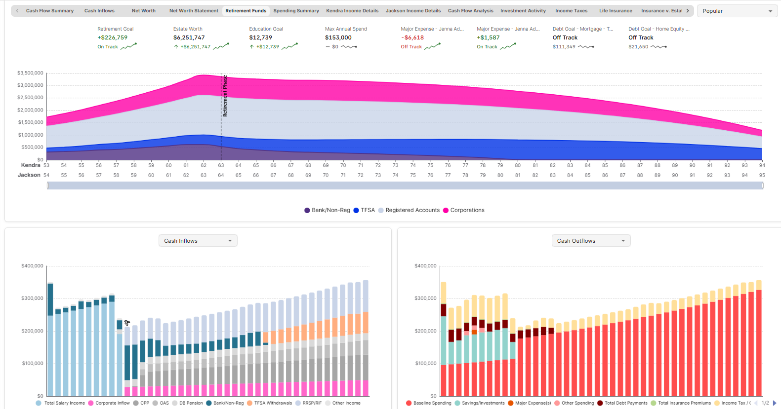Click the up arrow beside +$6,251,747
The image size is (781, 409).
pos(176,47)
